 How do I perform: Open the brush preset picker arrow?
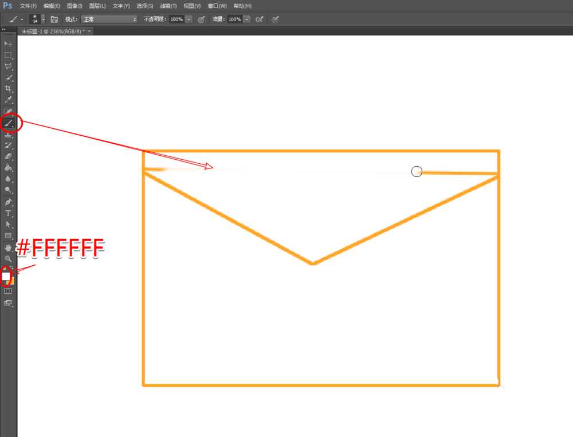43,19
